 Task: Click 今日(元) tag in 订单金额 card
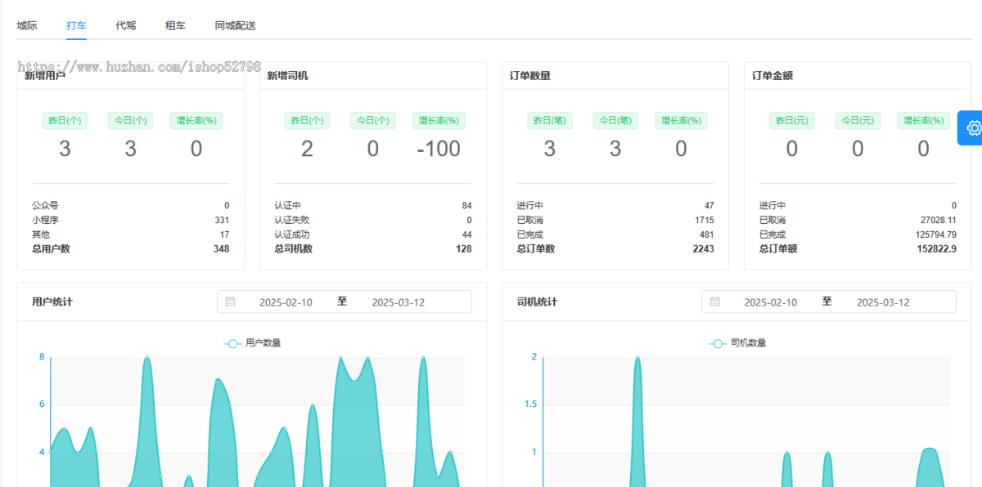click(x=858, y=121)
